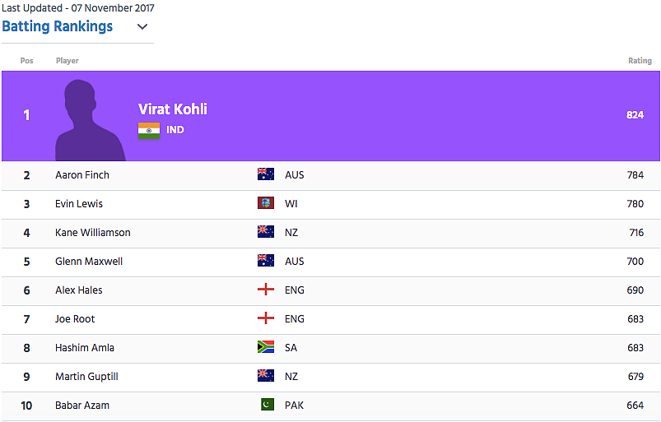This screenshot has width=661, height=422.
Task: Click the West Indies flag icon
Action: [266, 203]
